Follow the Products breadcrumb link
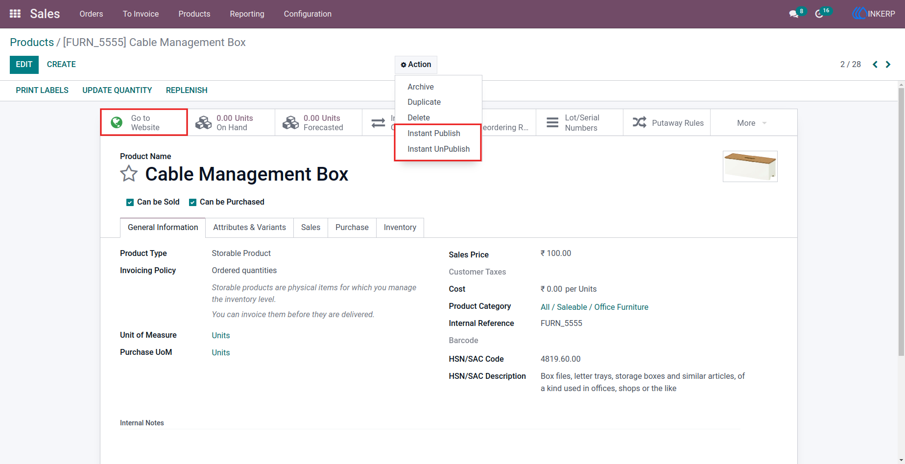 32,43
